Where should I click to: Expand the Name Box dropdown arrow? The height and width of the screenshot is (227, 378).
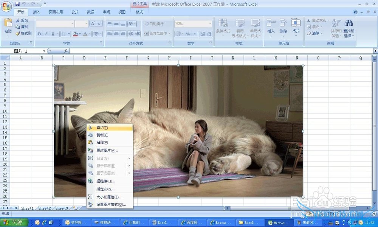(44, 51)
